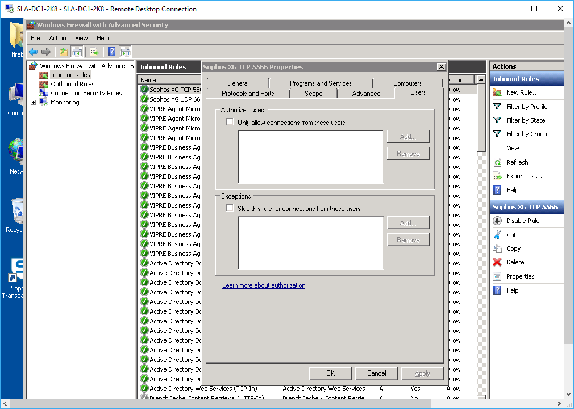Click OK in the Properties dialog
Screen dimensions: 574x409
[330, 373]
